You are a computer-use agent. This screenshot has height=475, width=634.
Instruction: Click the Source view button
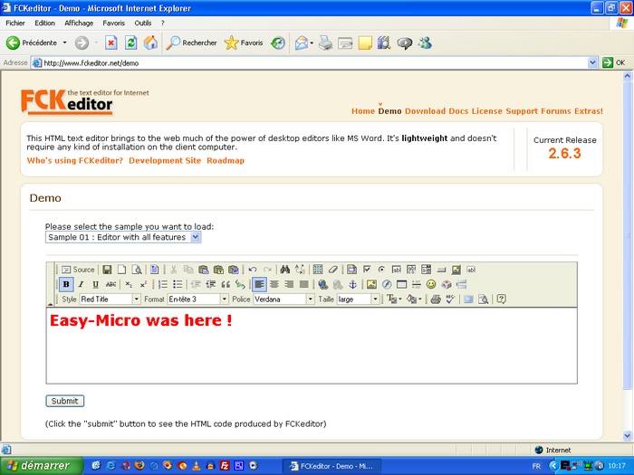(x=78, y=270)
